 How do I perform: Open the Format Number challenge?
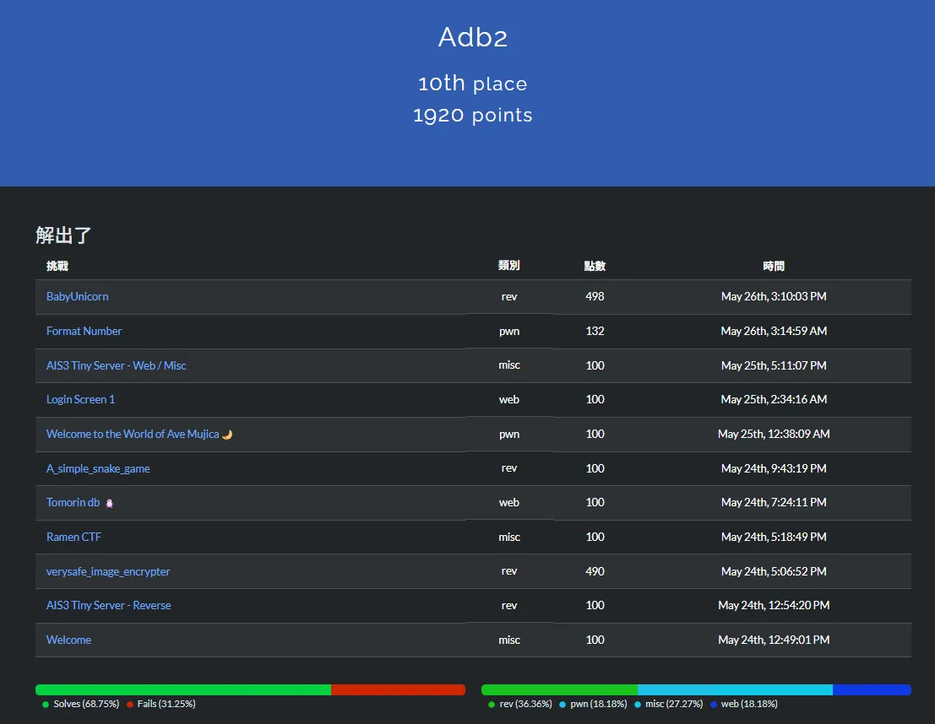tap(84, 332)
